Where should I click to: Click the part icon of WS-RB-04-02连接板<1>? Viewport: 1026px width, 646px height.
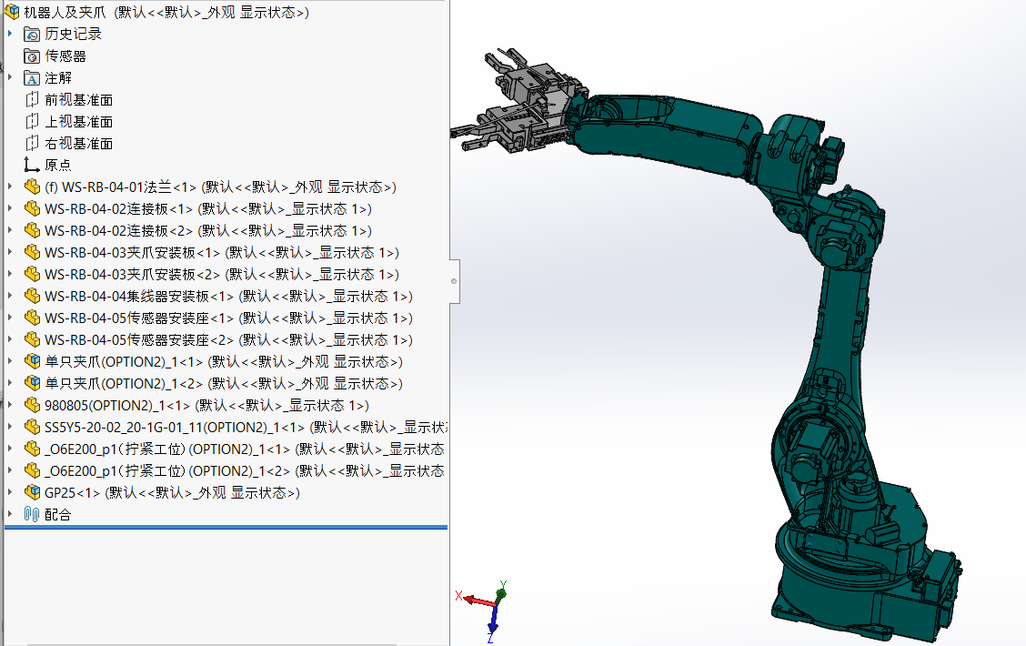tap(32, 208)
